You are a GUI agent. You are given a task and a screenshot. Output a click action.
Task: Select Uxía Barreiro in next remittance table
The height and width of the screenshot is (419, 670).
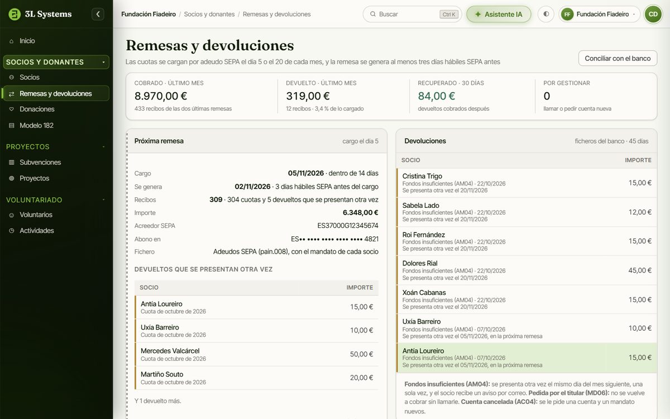[256, 331]
